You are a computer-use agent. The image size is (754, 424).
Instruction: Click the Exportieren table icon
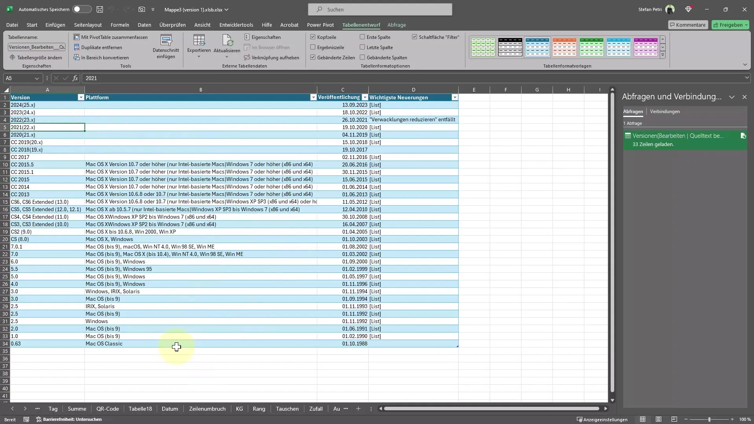[199, 40]
